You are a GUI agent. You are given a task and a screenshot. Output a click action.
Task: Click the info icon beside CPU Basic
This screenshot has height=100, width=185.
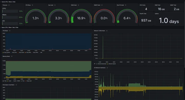10,31
